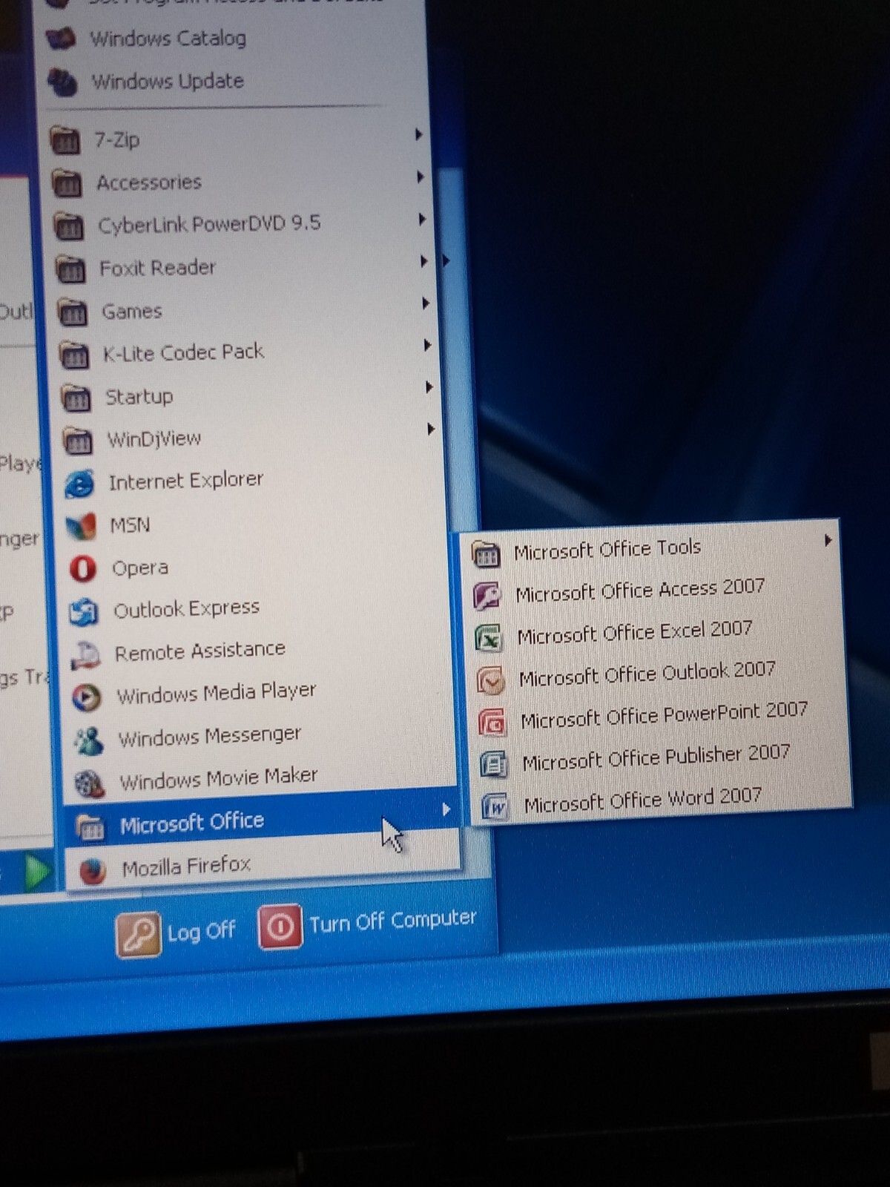This screenshot has width=890, height=1187.
Task: Expand the K-Lite Codec Pack submenu arrow
Action: (x=427, y=345)
